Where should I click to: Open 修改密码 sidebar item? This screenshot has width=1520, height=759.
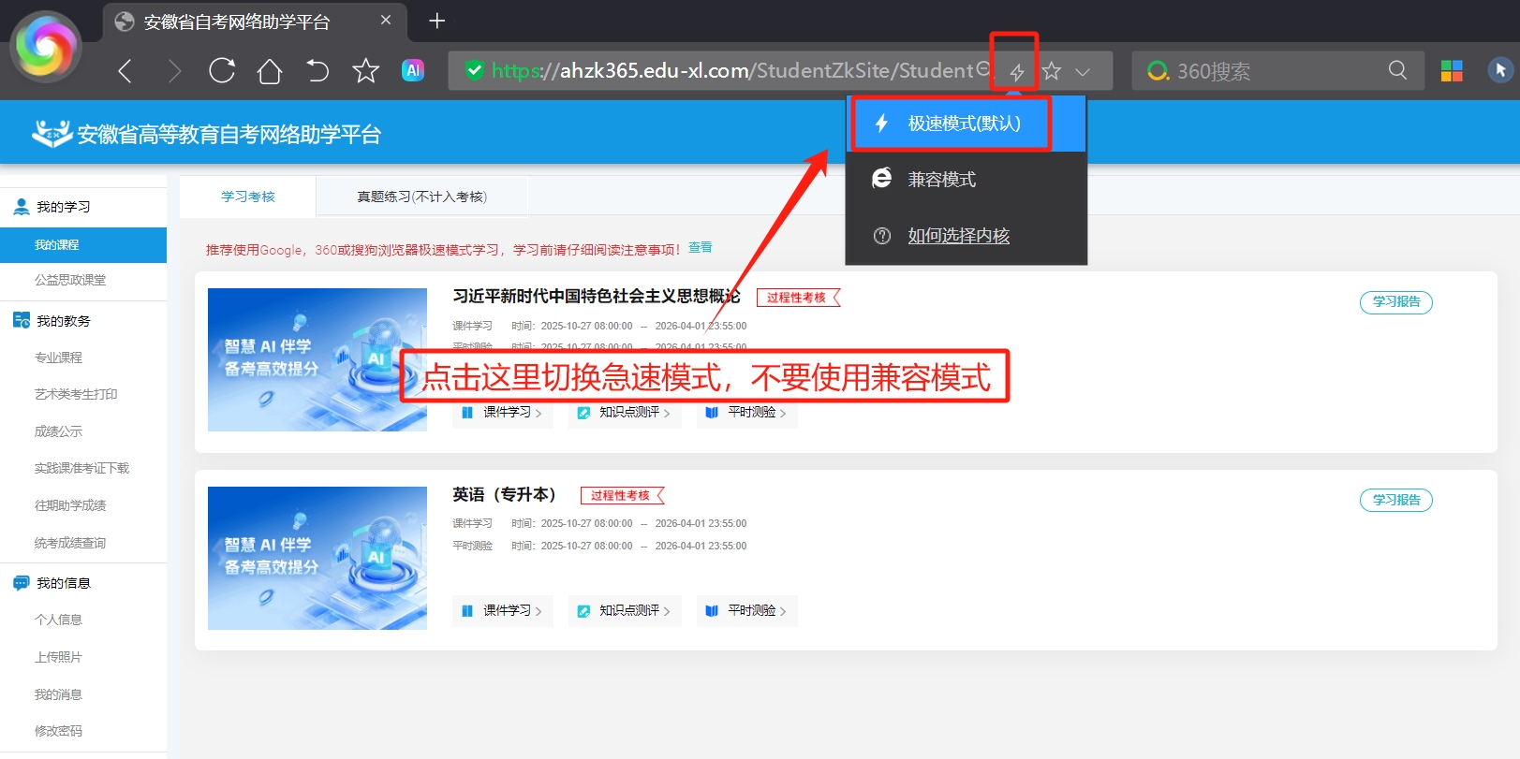[x=58, y=731]
